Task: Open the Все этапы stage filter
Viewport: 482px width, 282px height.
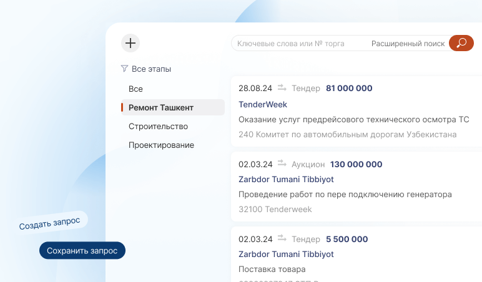Action: pos(151,69)
